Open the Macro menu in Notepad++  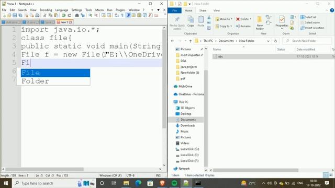(x=99, y=10)
